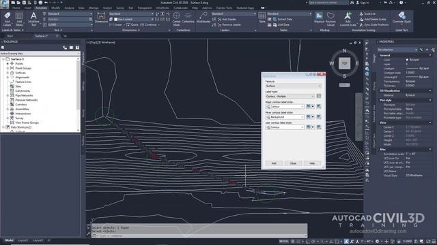Switch to the Modify ribbon tab
The width and height of the screenshot is (437, 245).
(x=55, y=8)
